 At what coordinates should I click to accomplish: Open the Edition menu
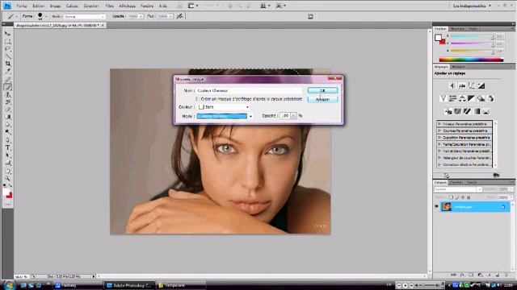tap(39, 6)
